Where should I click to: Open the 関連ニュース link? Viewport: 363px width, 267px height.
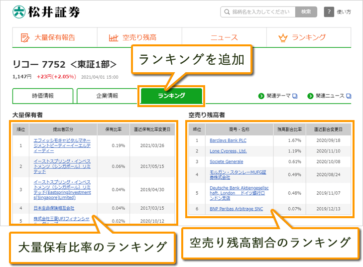point(330,96)
